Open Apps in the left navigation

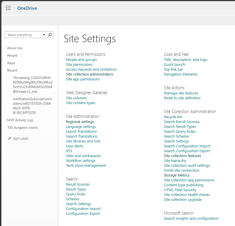pyautogui.click(x=11, y=63)
